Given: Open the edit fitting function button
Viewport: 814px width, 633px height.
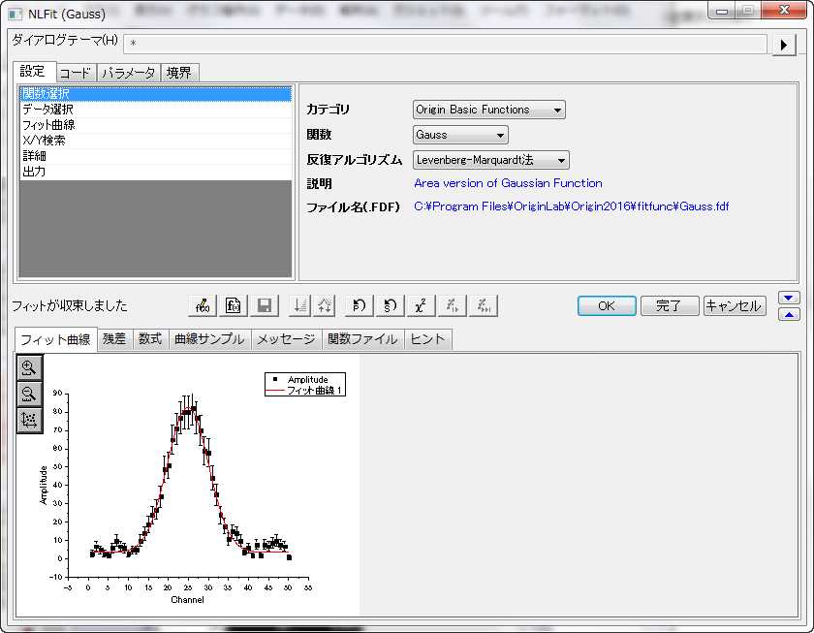Looking at the screenshot, I should point(203,306).
